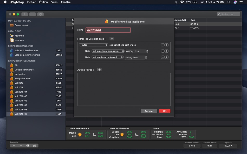The width and height of the screenshot is (247, 154).
Task: Click the Nombre de vols 2 vols value
Action: tap(192, 146)
